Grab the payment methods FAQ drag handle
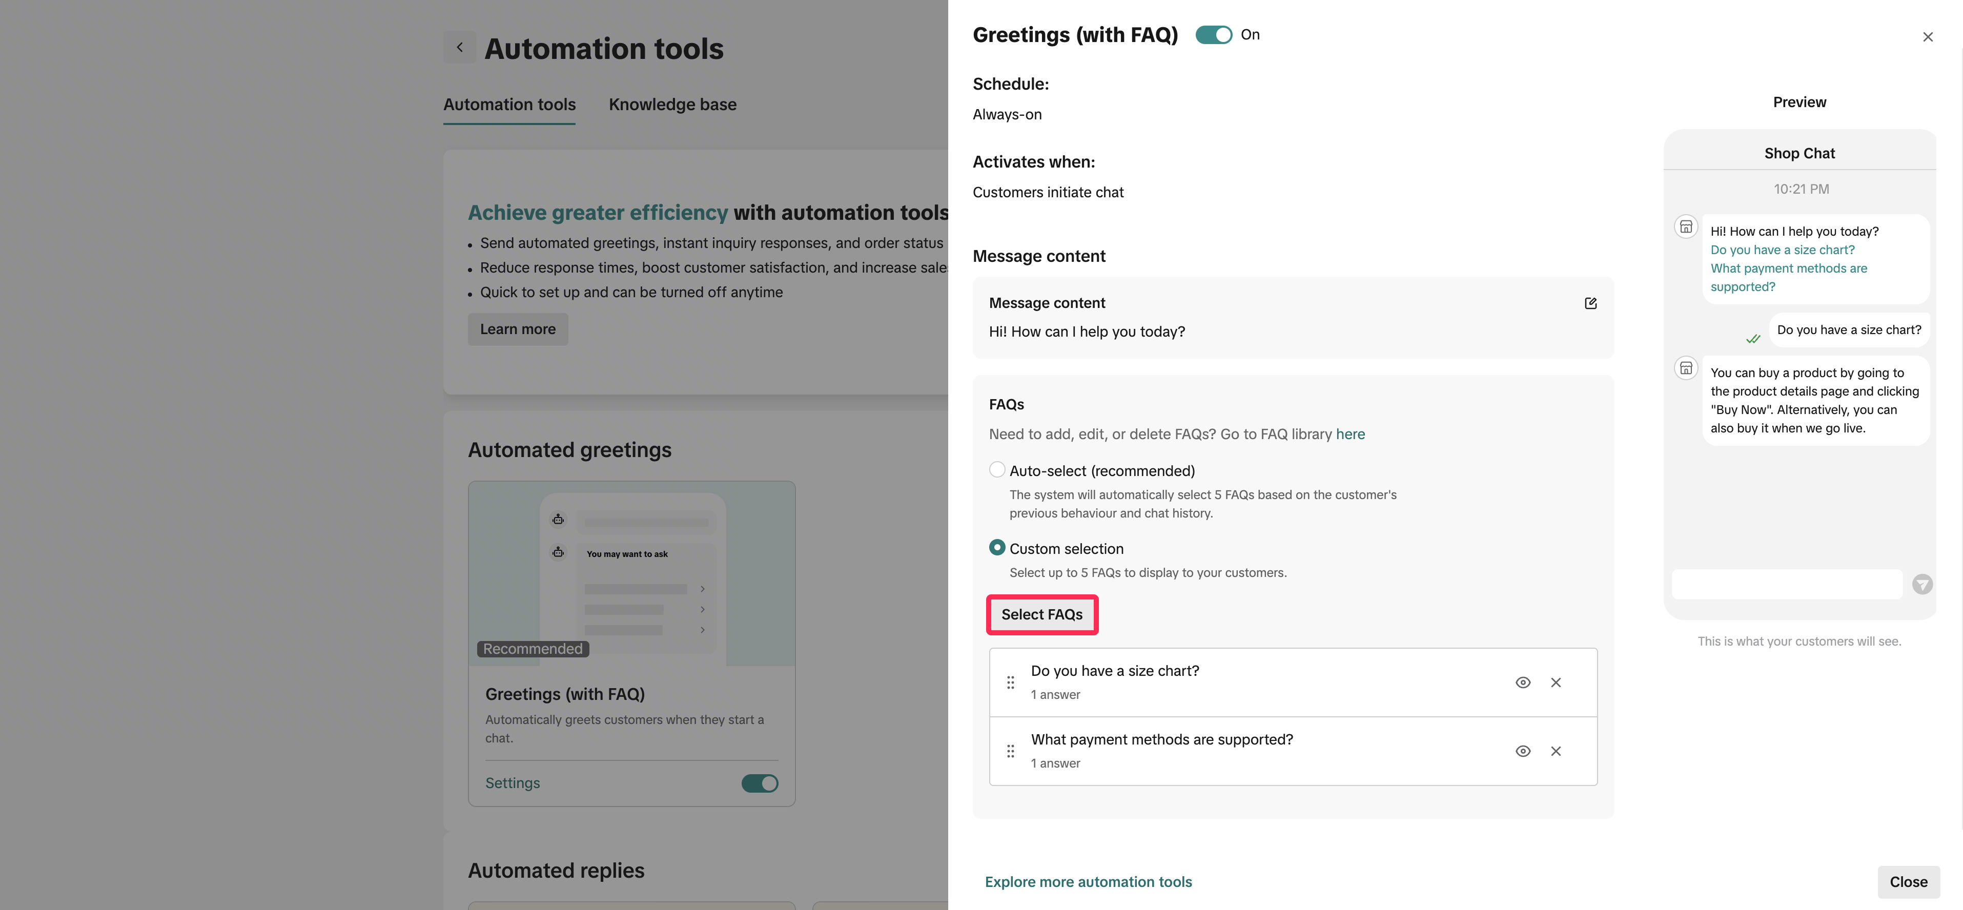The image size is (1963, 910). [1010, 751]
